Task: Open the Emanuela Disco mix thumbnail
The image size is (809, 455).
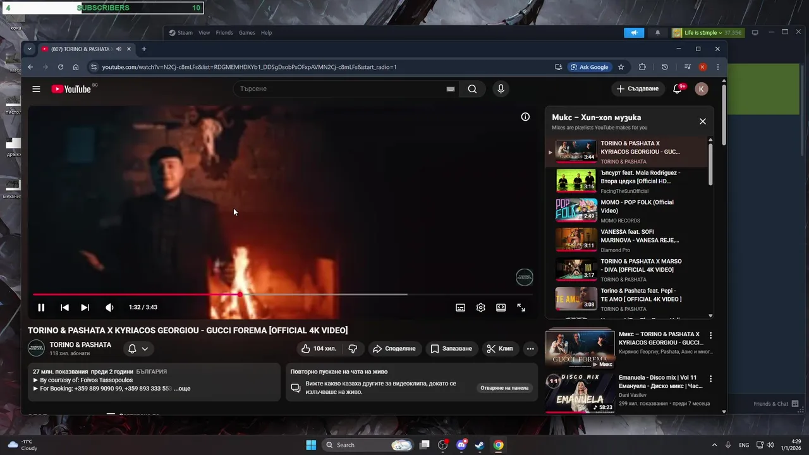Action: point(580,392)
